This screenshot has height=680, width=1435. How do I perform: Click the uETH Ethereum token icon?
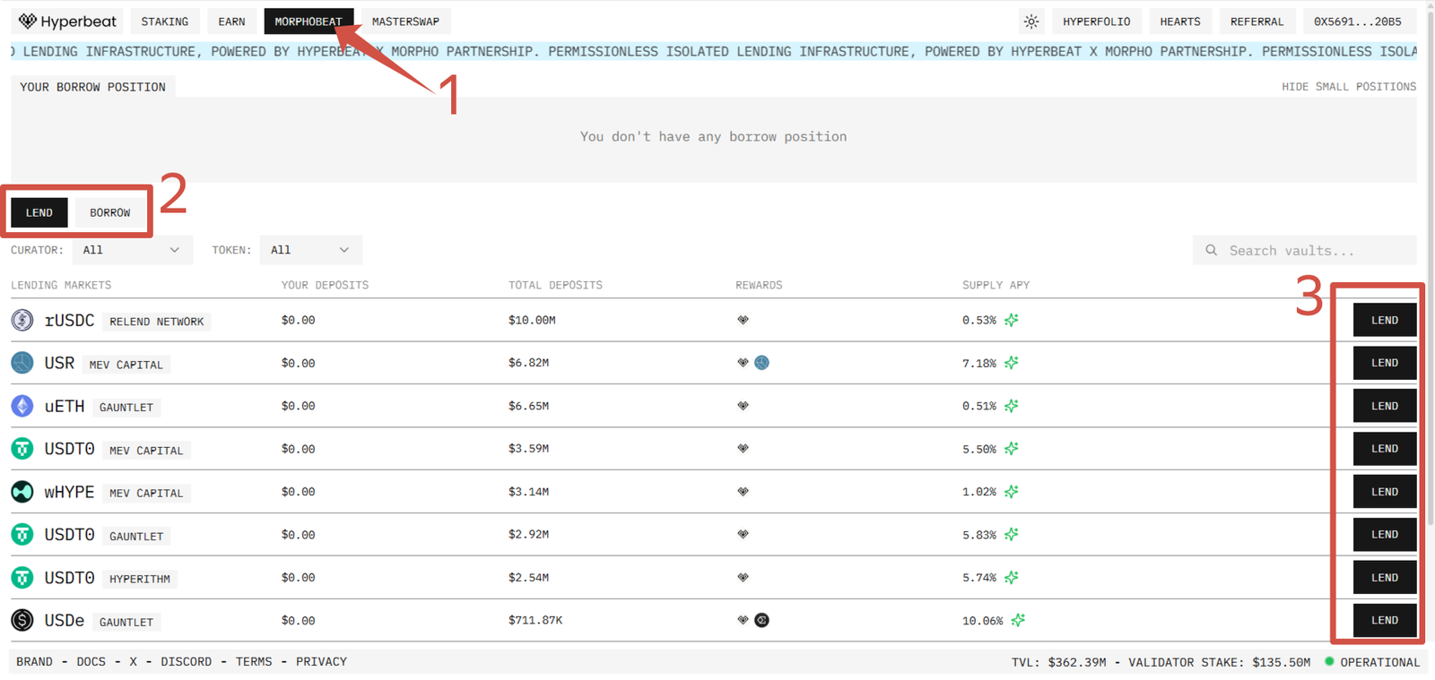22,406
